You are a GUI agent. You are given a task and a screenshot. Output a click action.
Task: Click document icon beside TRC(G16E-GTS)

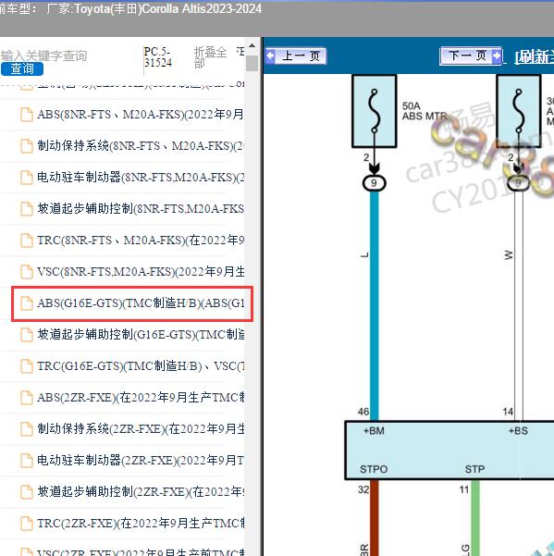click(27, 366)
